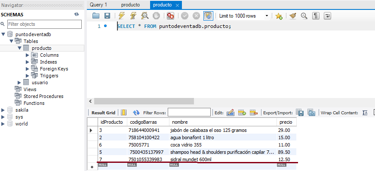Save the script with floppy disk icon
The image size is (375, 171).
point(108,16)
